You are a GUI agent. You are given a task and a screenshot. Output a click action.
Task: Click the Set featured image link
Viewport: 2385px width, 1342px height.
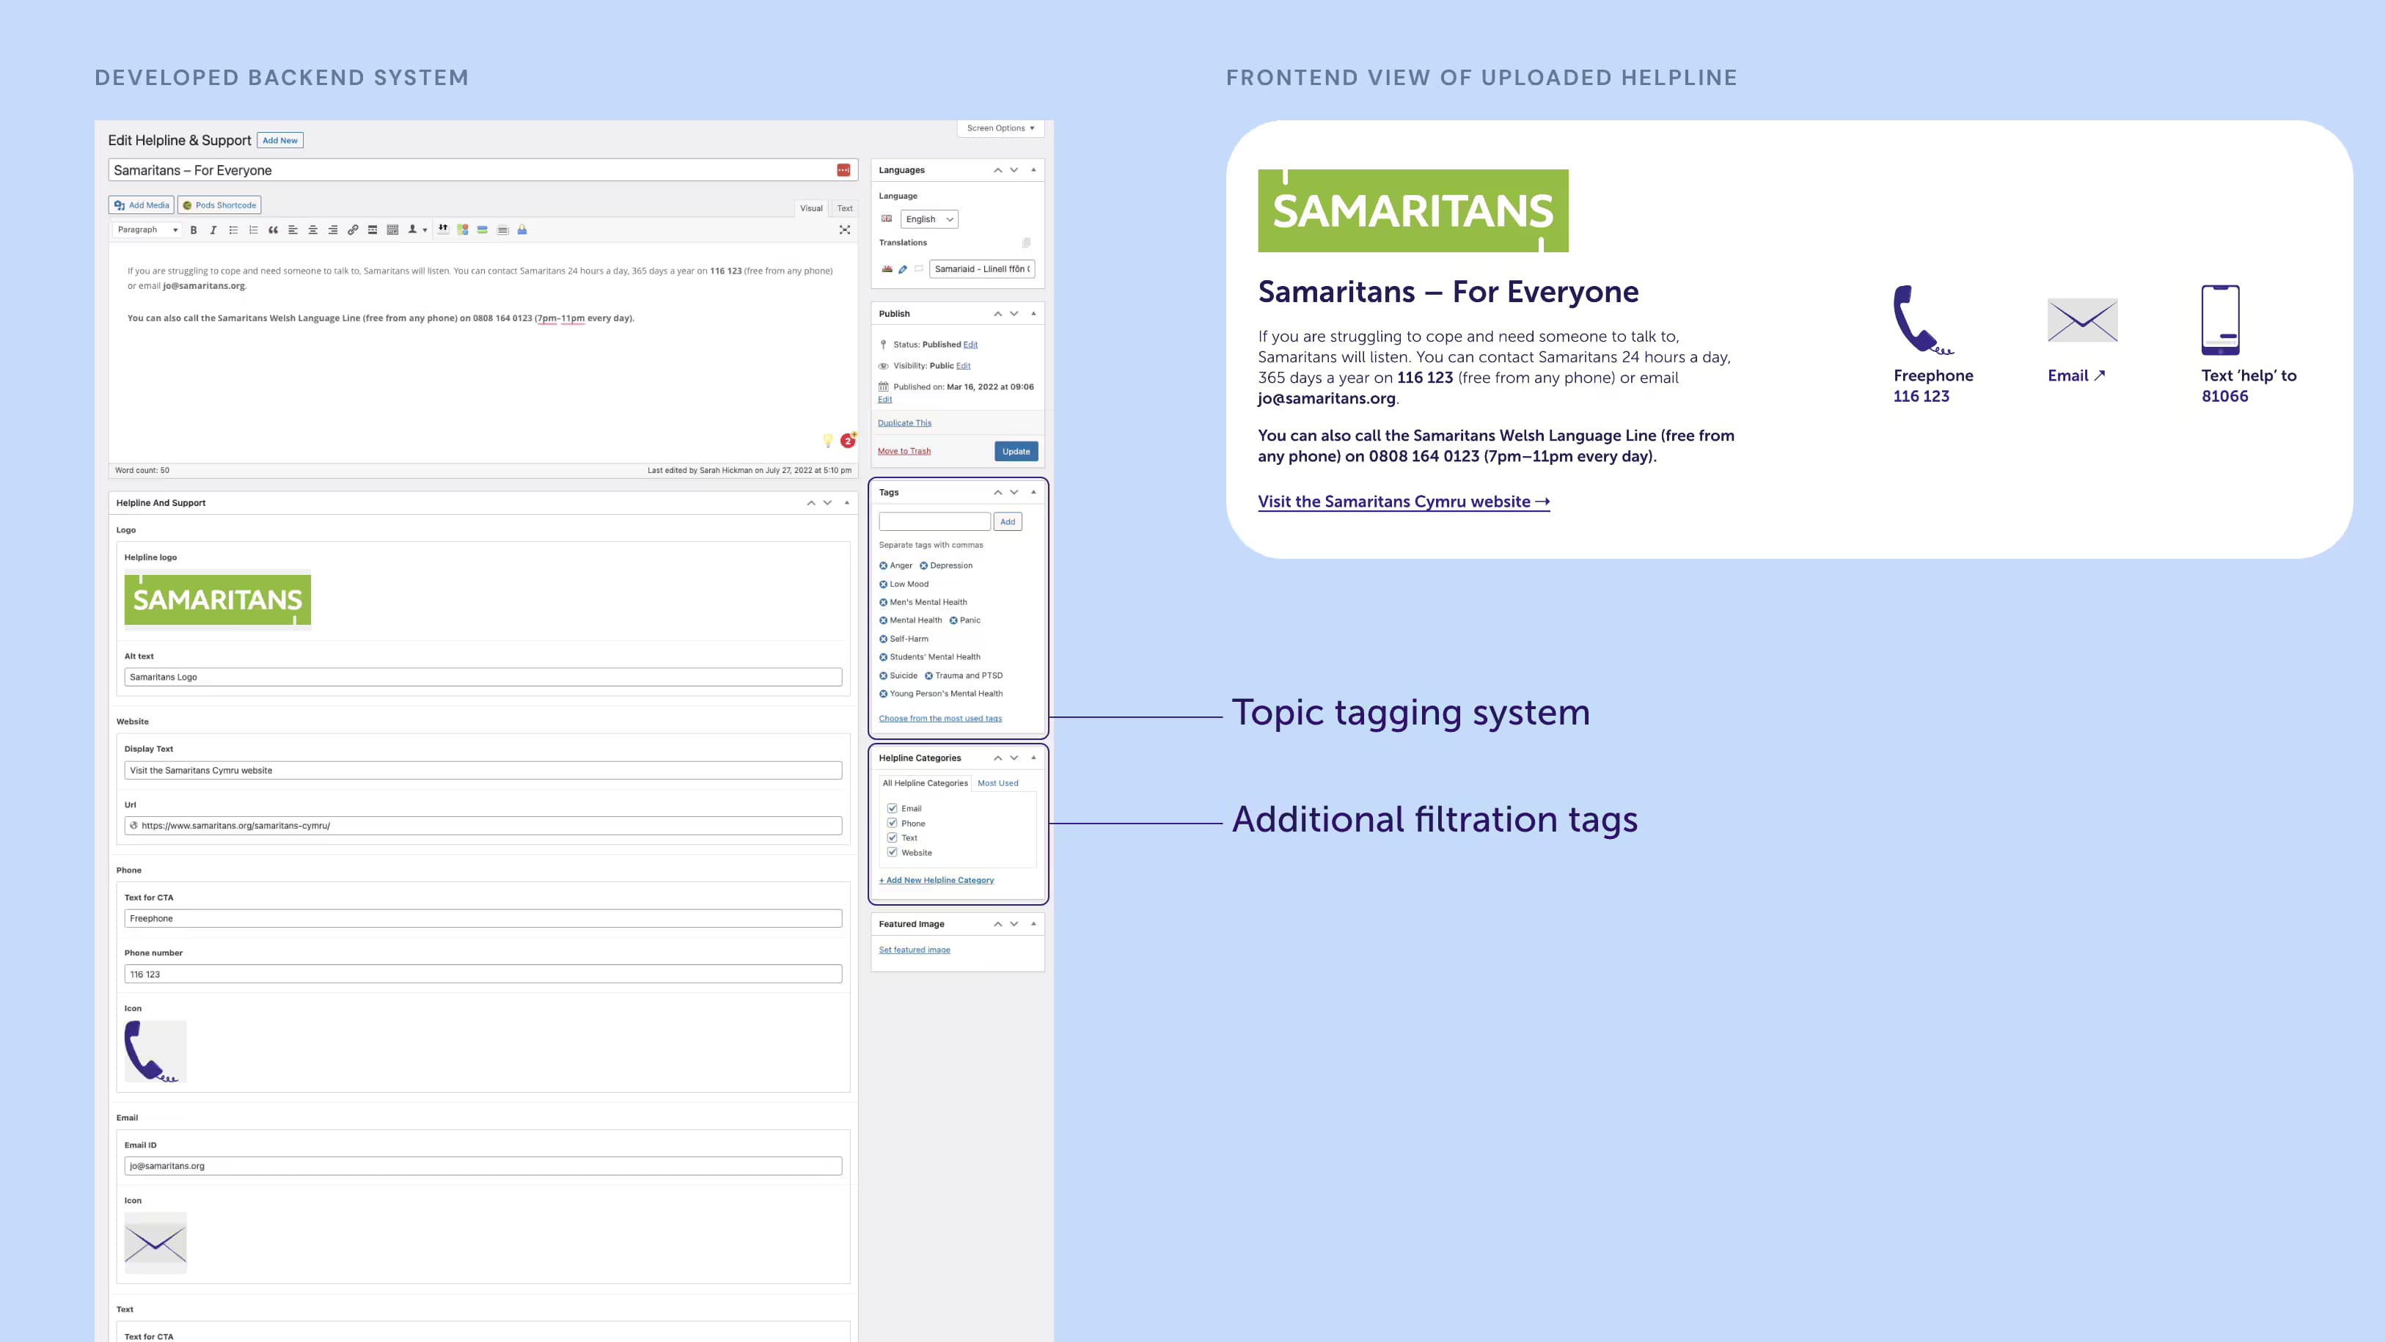point(914,950)
